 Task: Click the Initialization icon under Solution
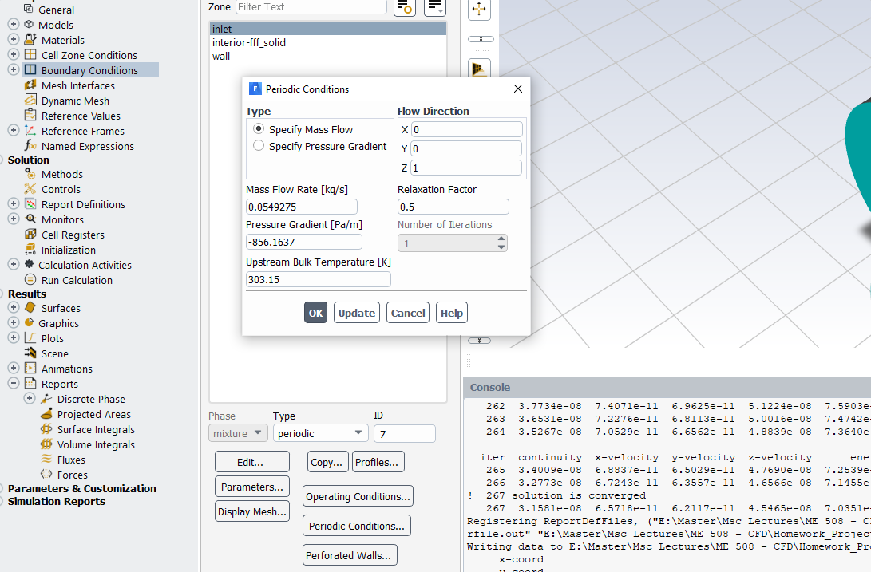(30, 250)
